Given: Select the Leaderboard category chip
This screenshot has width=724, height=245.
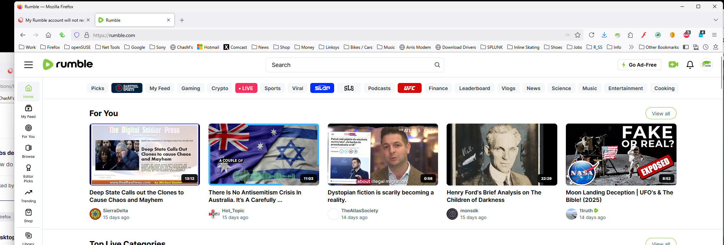Looking at the screenshot, I should pos(474,88).
